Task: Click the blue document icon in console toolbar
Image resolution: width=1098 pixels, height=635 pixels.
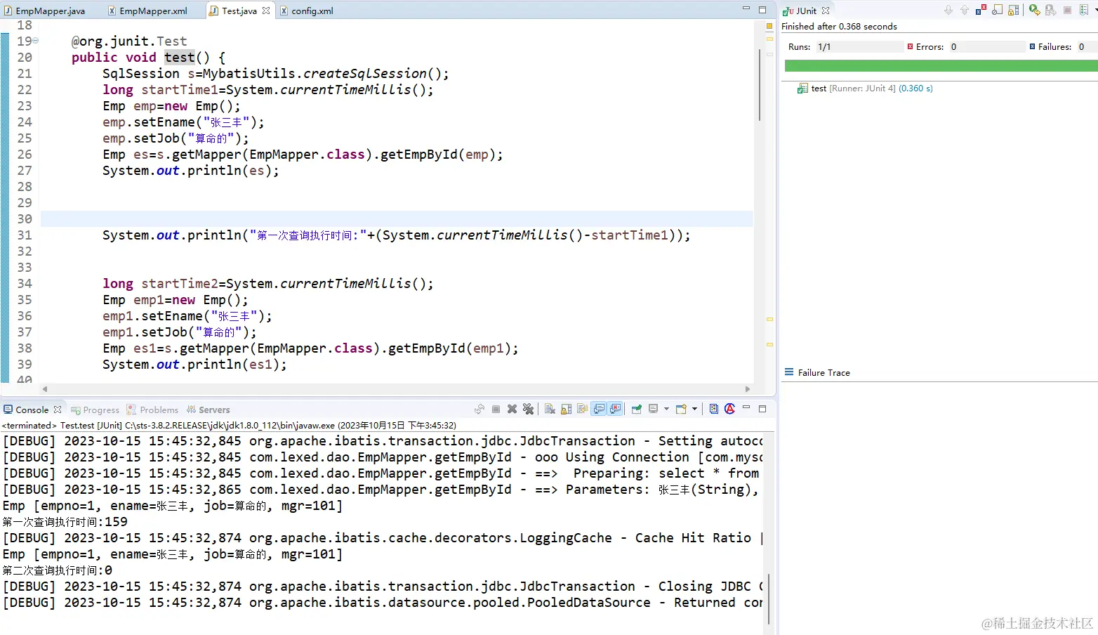Action: [x=713, y=409]
